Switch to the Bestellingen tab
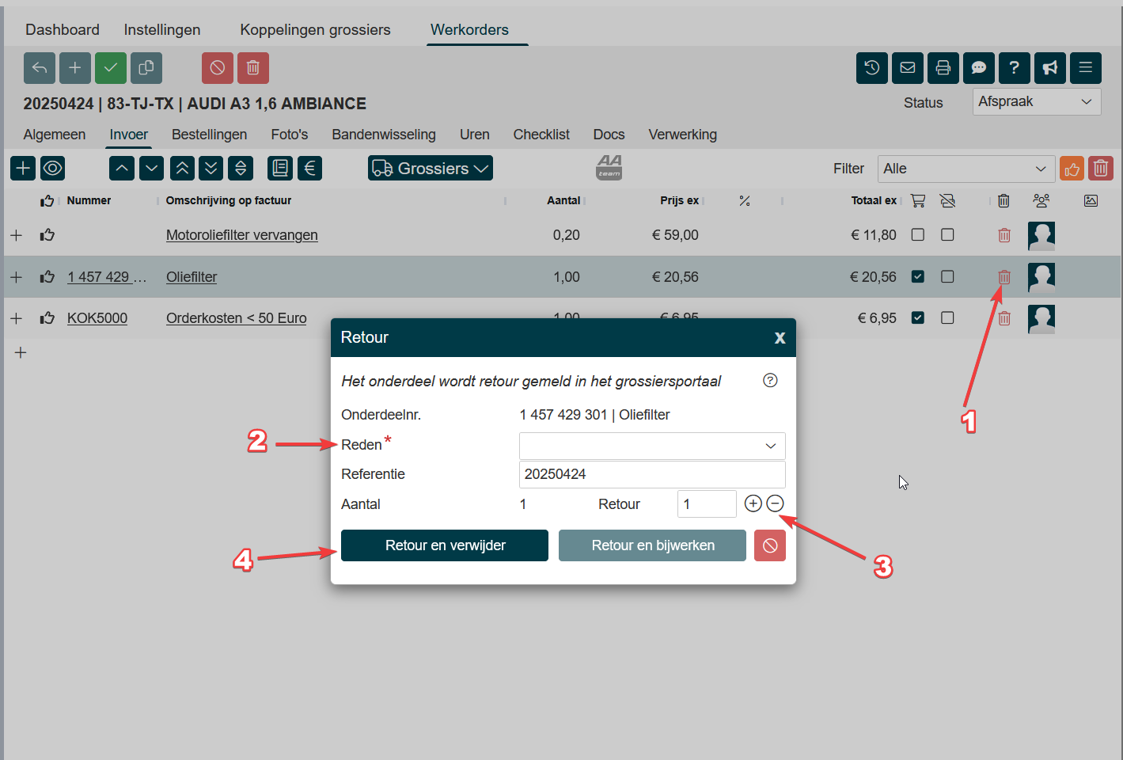Screen dimensions: 1123x760 coord(209,135)
